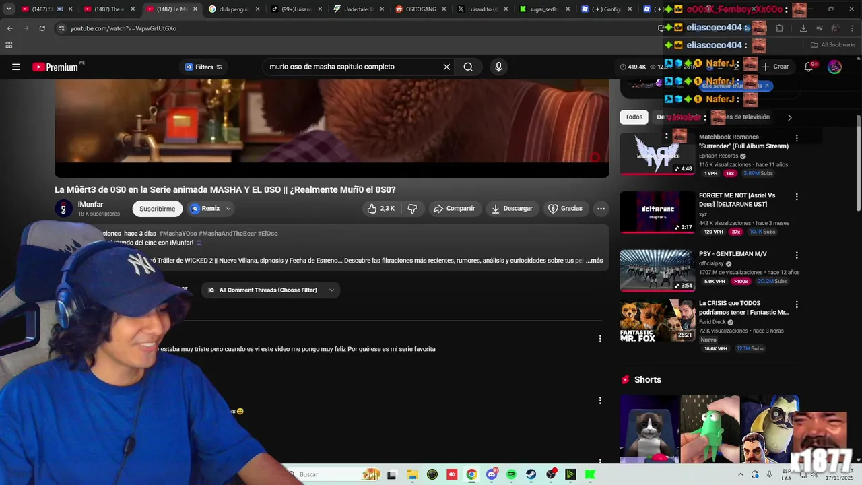Switch to the 'club penguin' browser tab
862x485 pixels.
233,9
